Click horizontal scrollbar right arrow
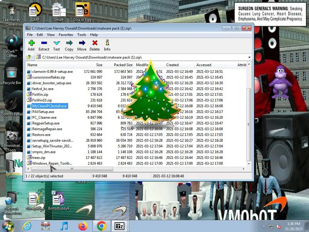 [244, 169]
